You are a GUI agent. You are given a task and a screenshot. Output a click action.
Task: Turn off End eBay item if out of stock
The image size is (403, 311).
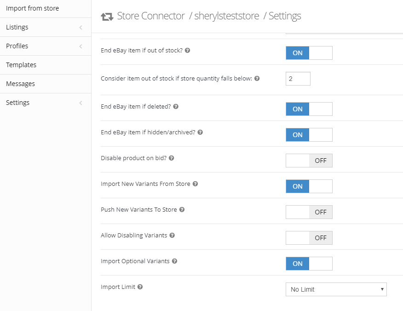309,53
